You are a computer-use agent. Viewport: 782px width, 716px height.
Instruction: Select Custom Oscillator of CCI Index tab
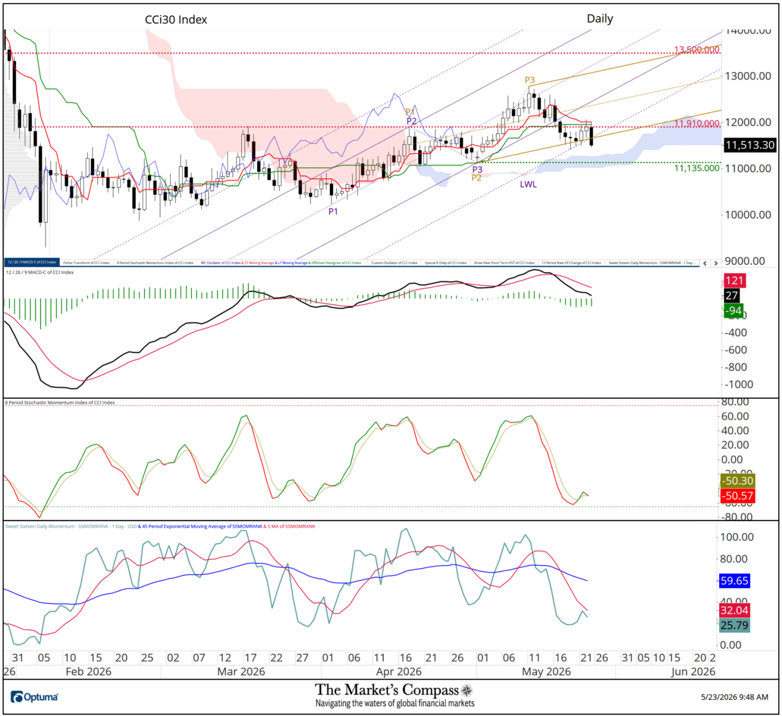(x=394, y=263)
